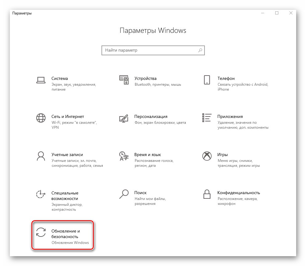Viewport: 306px width, 266px height.
Task: Click the padlock icon for Конфиденциальность
Action: (207, 194)
